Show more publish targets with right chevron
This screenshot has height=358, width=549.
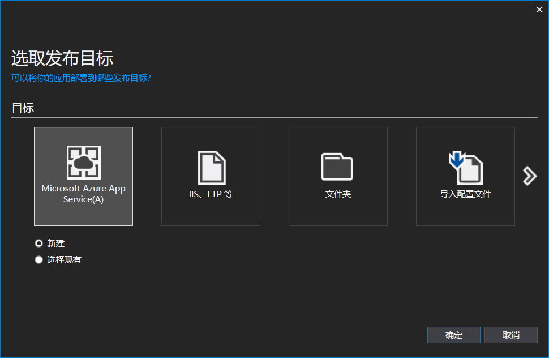[529, 176]
